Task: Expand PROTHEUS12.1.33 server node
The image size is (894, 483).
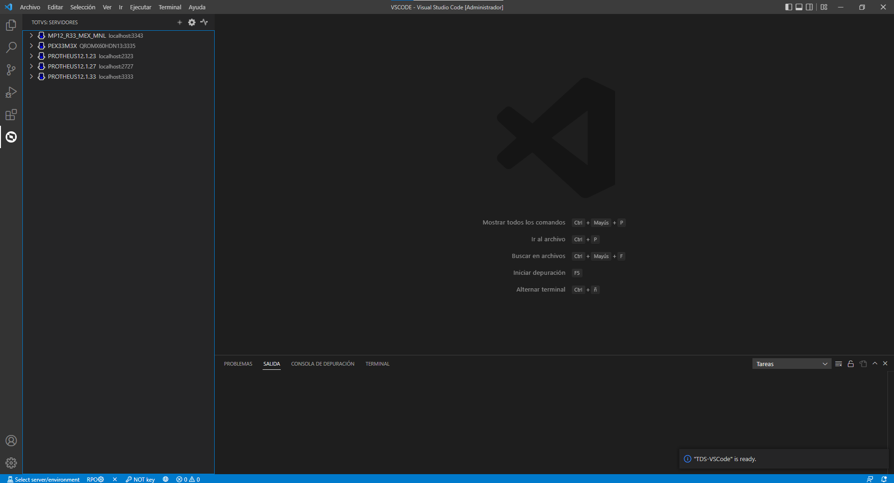Action: [31, 76]
